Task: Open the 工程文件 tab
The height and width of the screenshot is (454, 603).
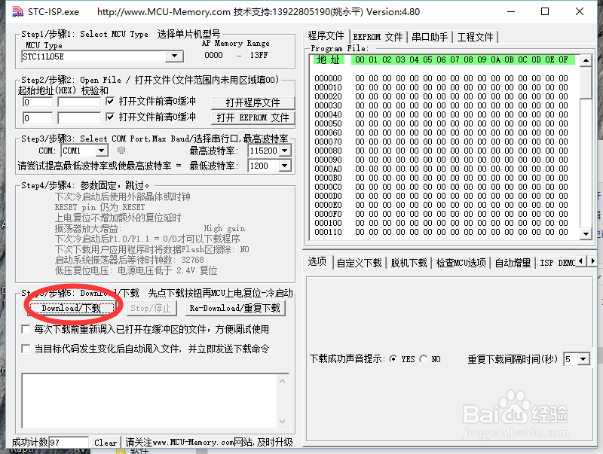Action: pyautogui.click(x=475, y=37)
